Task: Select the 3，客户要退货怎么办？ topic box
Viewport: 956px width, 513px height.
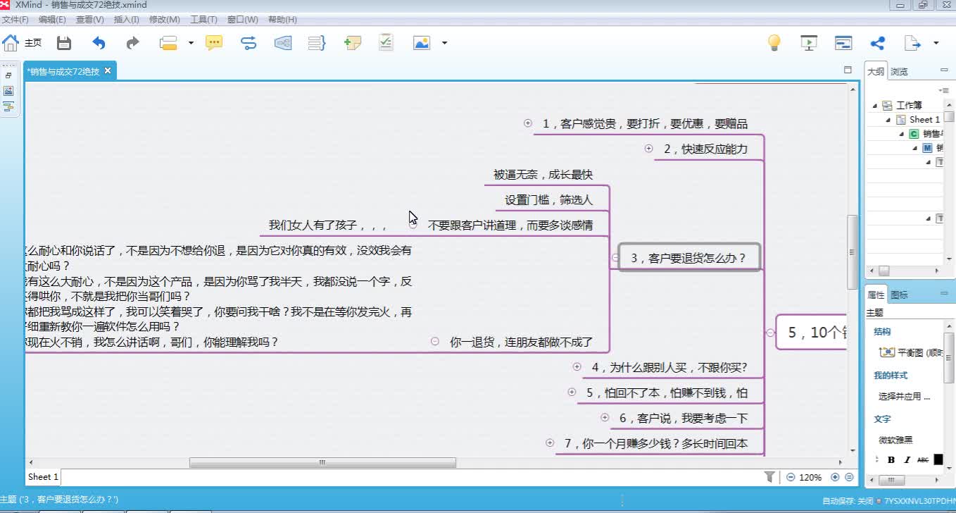Action: point(690,258)
